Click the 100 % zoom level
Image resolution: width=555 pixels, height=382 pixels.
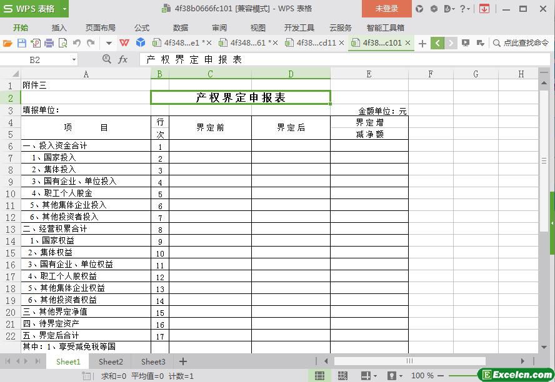422,376
